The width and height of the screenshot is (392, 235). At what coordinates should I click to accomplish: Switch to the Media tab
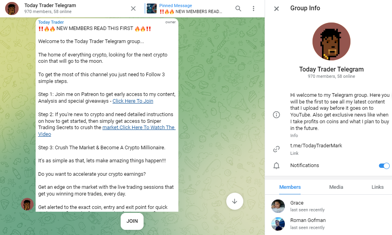[336, 187]
